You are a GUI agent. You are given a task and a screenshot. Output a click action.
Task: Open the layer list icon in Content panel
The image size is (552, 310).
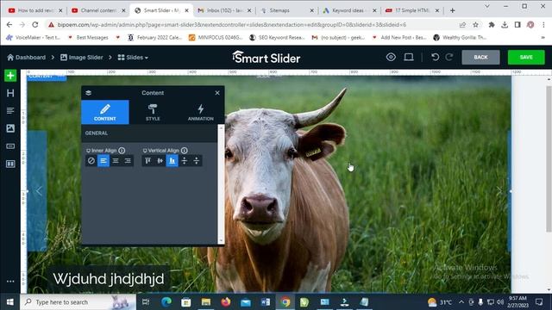[88, 93]
